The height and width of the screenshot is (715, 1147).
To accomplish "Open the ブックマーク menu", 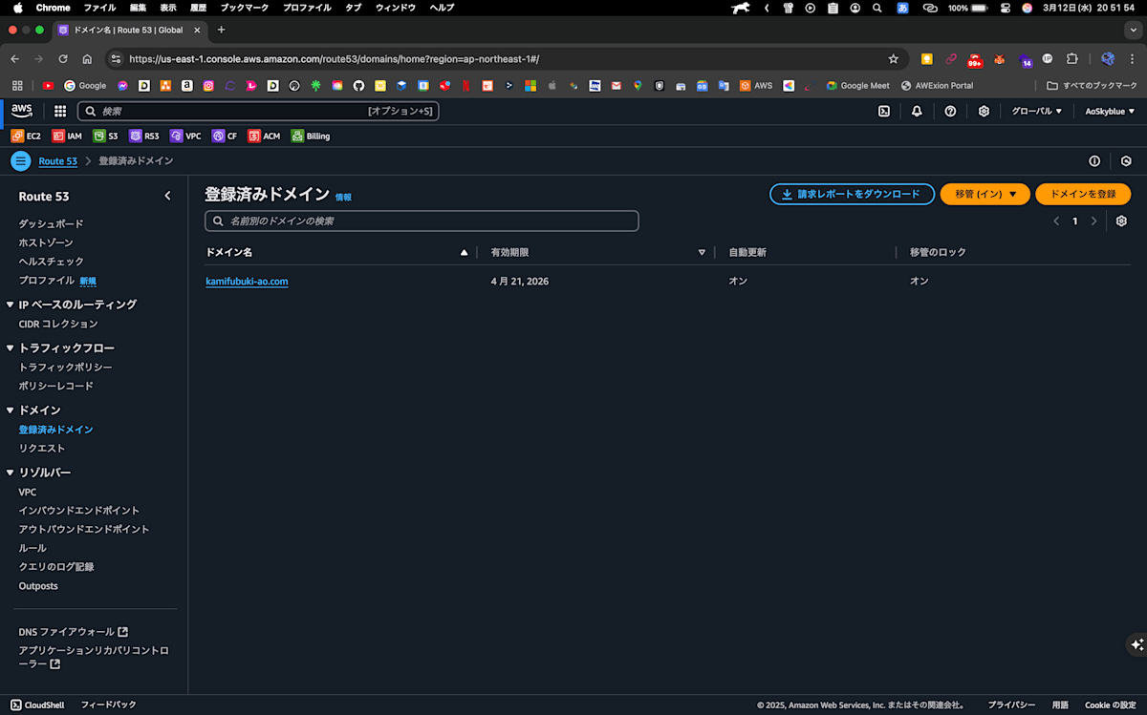I will click(x=246, y=8).
